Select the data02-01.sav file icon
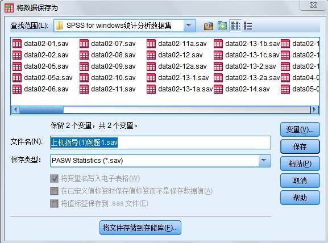This screenshot has height=243, width=328. [17, 44]
